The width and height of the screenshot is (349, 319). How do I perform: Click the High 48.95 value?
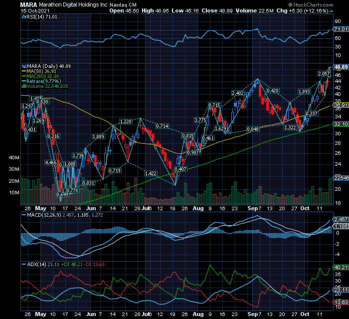(155, 10)
